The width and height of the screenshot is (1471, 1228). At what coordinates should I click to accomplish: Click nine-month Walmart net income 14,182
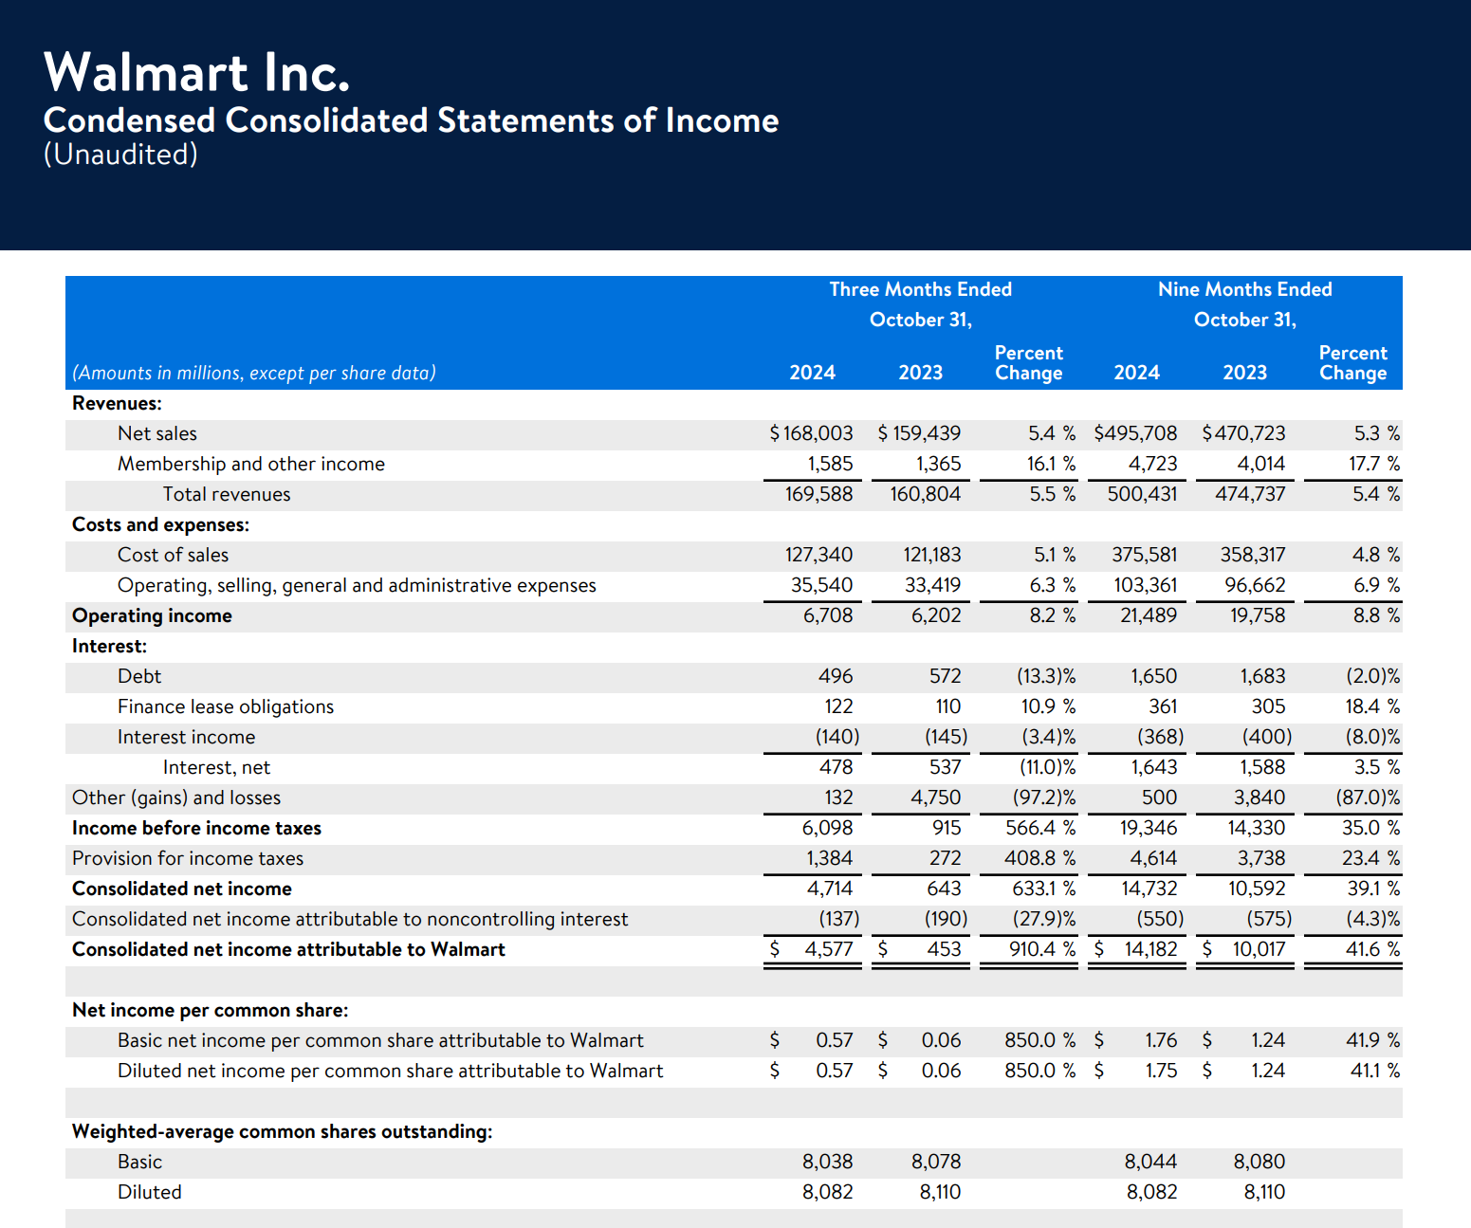(x=1151, y=949)
